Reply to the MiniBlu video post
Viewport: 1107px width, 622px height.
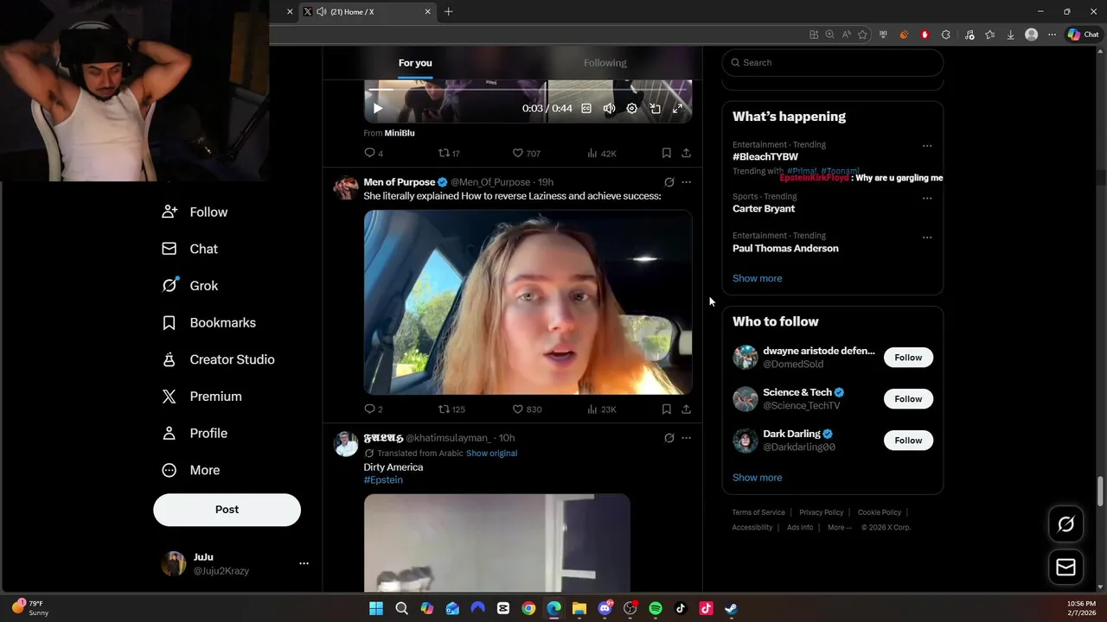[374, 153]
